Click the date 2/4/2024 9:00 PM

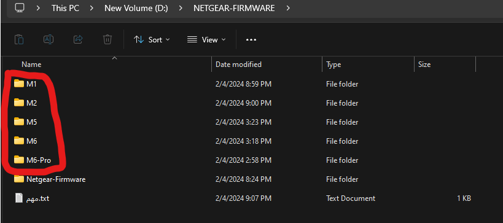pos(243,103)
